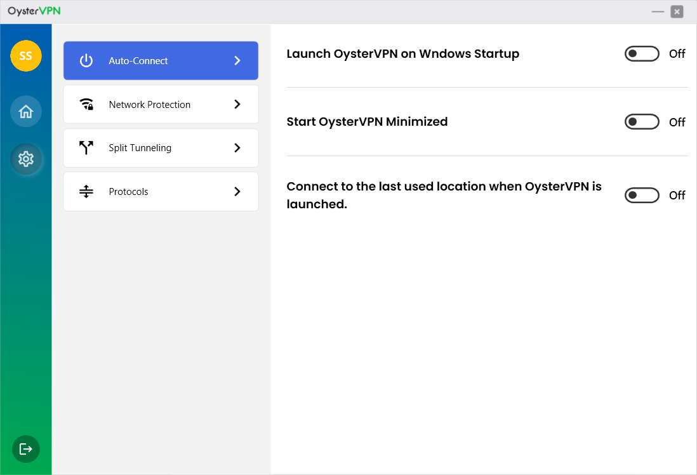Click the Off label beside Windows Startup
This screenshot has height=475, width=697.
(x=677, y=54)
